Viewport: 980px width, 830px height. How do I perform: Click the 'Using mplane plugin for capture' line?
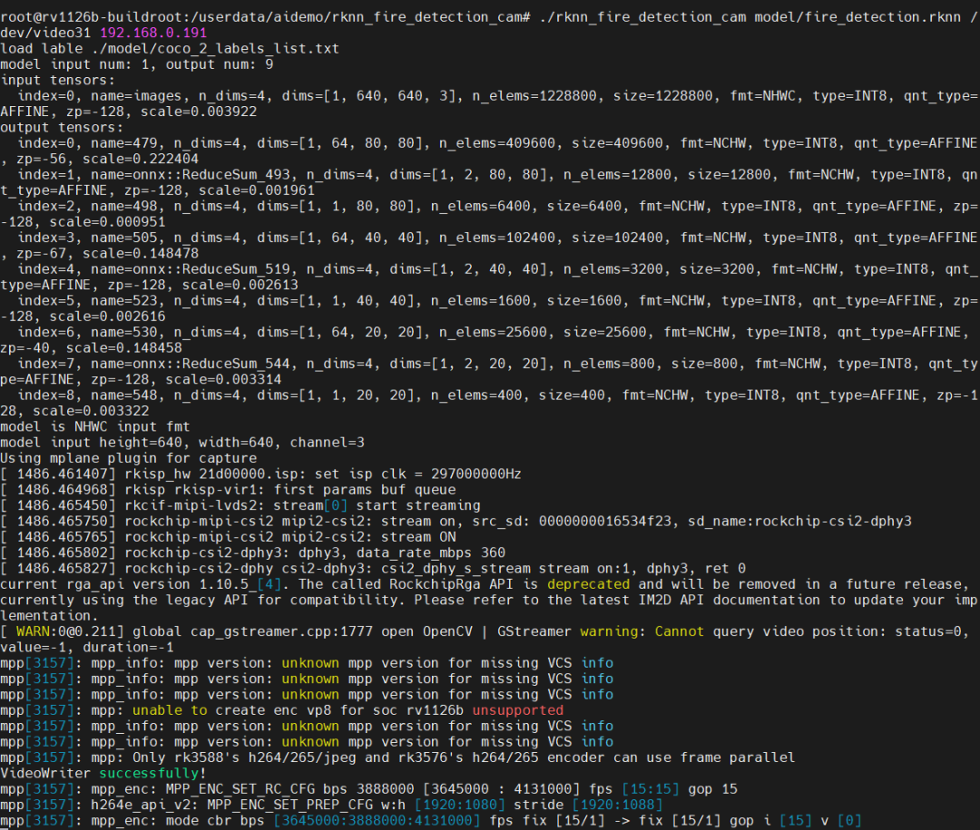tap(128, 458)
